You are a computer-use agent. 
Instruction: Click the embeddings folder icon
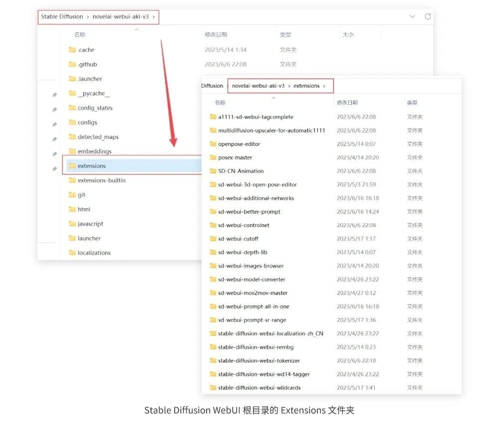[x=72, y=151]
